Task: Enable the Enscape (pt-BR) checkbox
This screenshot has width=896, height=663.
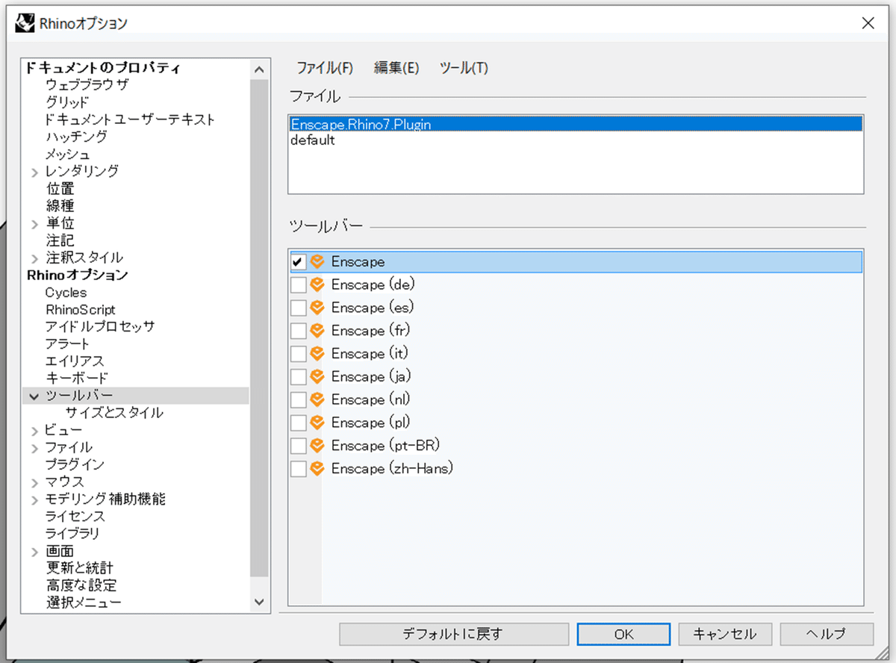Action: pos(299,446)
